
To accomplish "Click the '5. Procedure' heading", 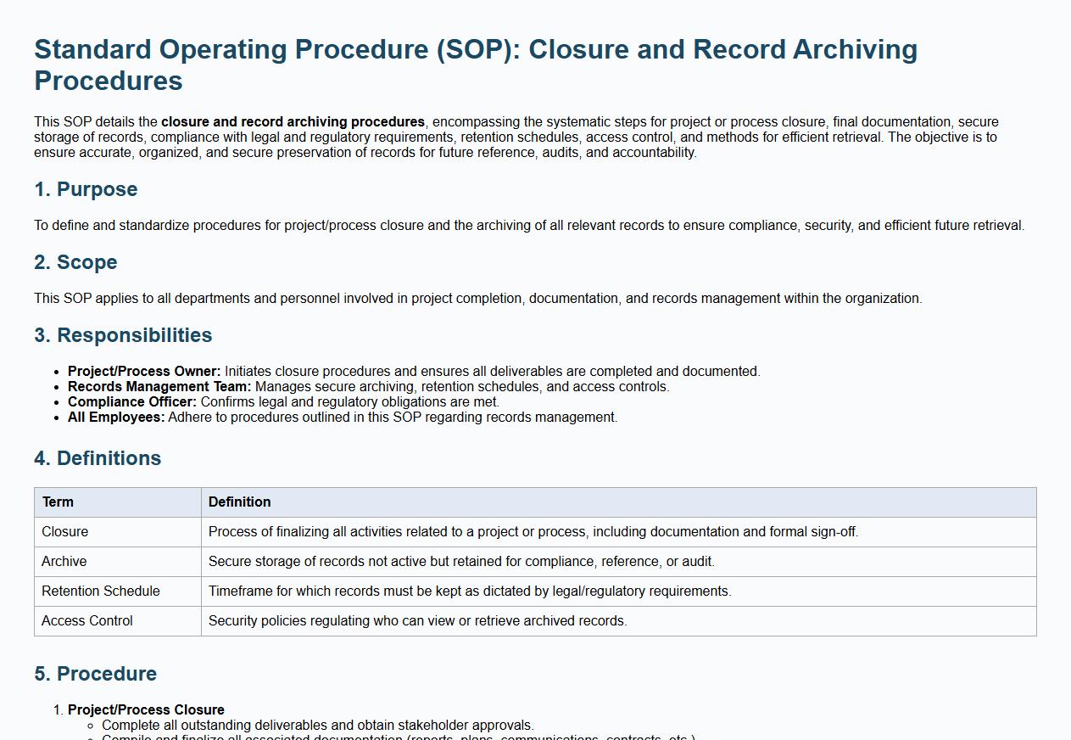I will (95, 674).
